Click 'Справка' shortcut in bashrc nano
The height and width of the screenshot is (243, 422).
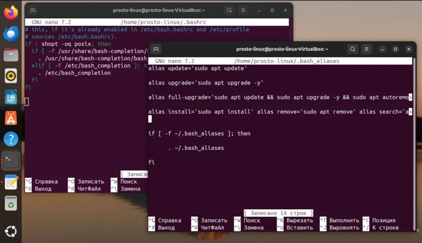(x=42, y=181)
